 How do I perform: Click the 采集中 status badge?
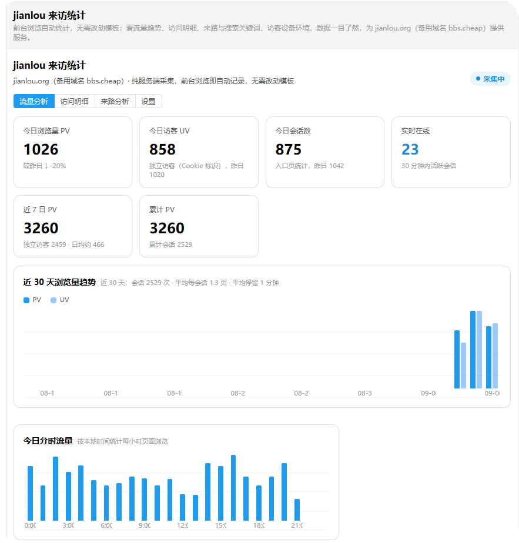[490, 79]
